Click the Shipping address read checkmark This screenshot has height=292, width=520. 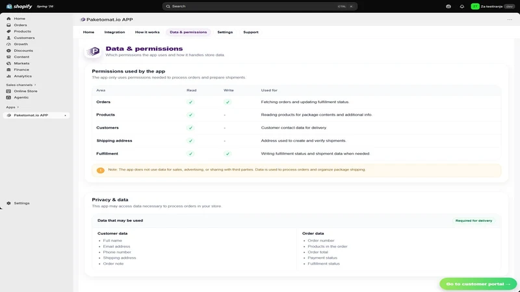(190, 141)
